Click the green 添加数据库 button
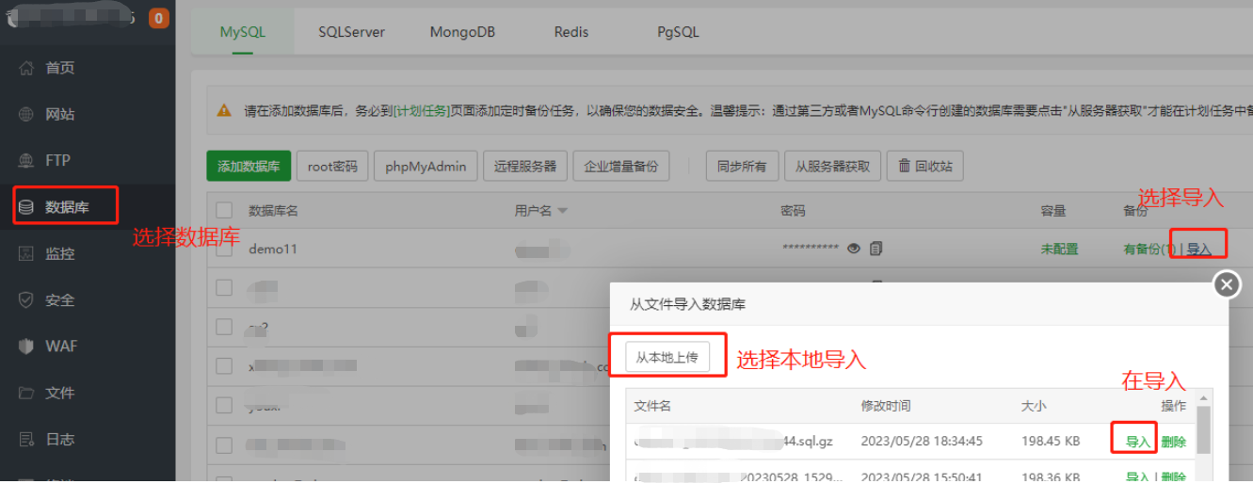1253x484 pixels. tap(249, 166)
